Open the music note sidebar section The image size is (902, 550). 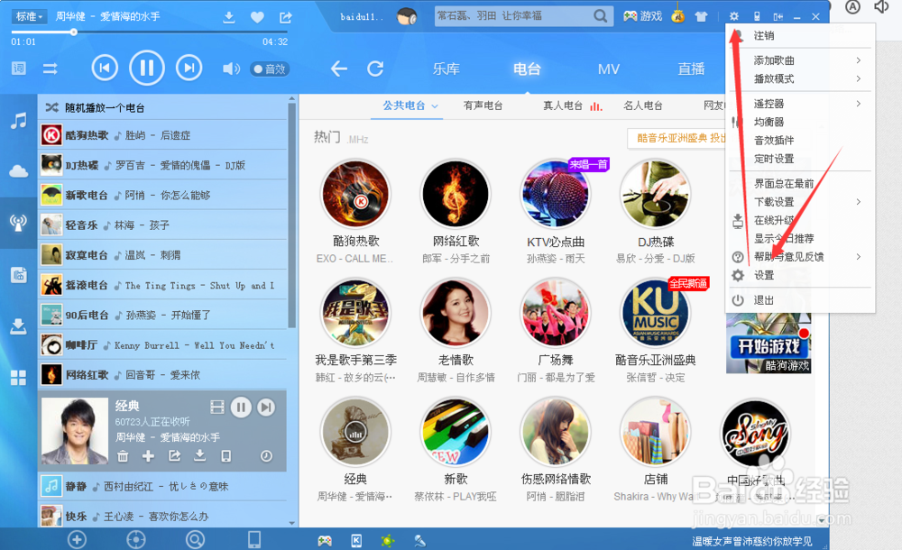[18, 121]
